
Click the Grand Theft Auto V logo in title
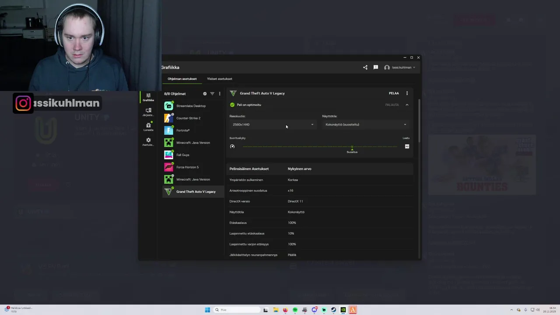[233, 93]
